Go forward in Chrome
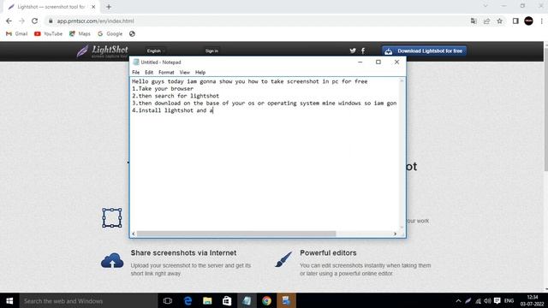This screenshot has height=308, width=548. coord(21,21)
